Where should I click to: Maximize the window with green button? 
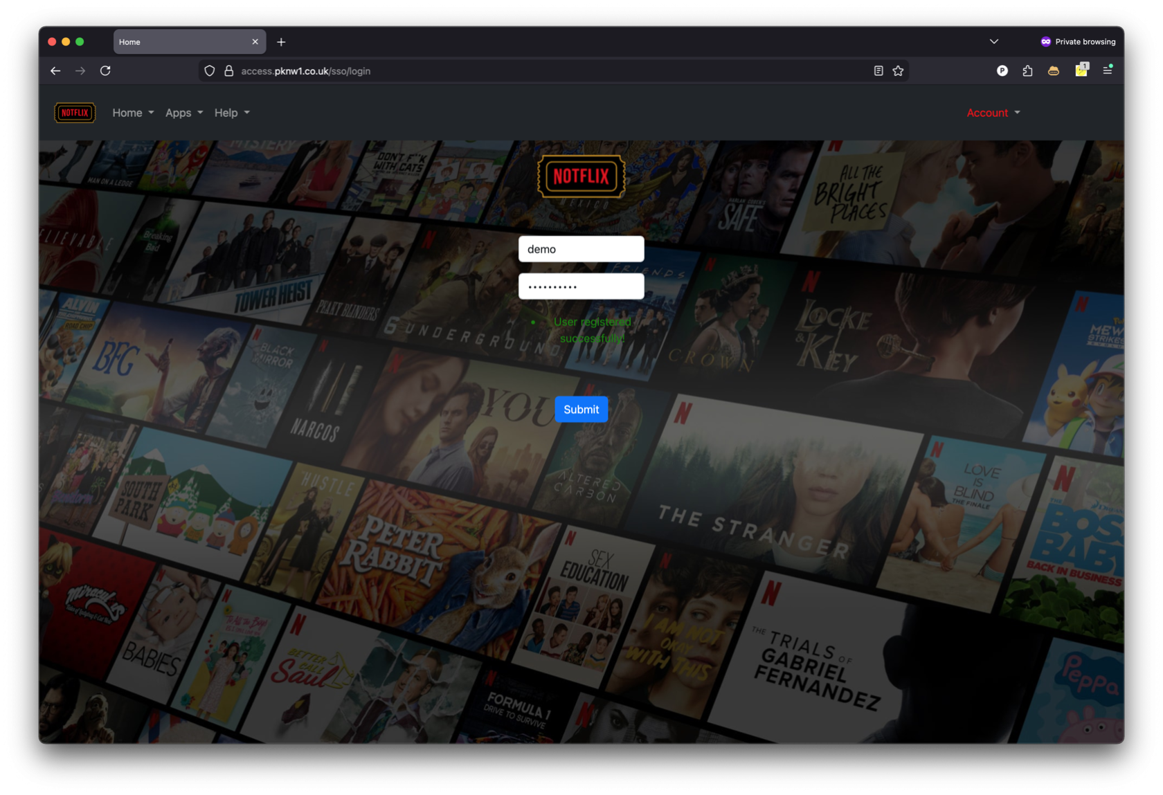click(x=80, y=42)
